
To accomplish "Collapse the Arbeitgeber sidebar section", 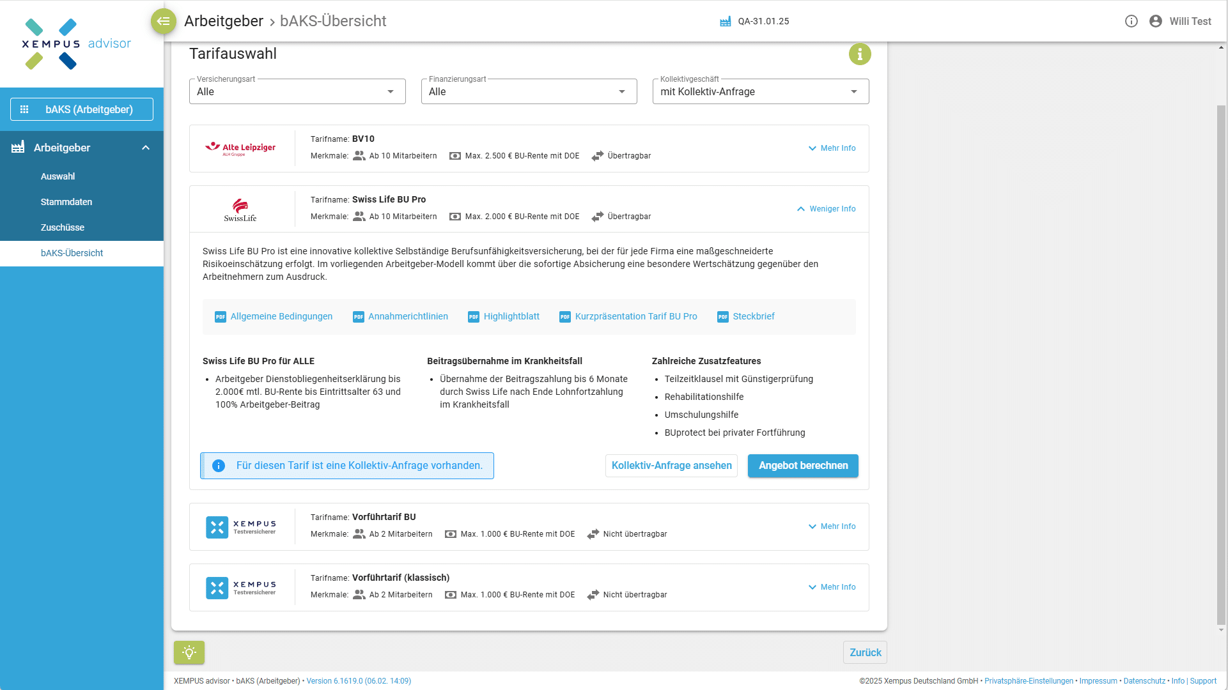I will [x=146, y=148].
